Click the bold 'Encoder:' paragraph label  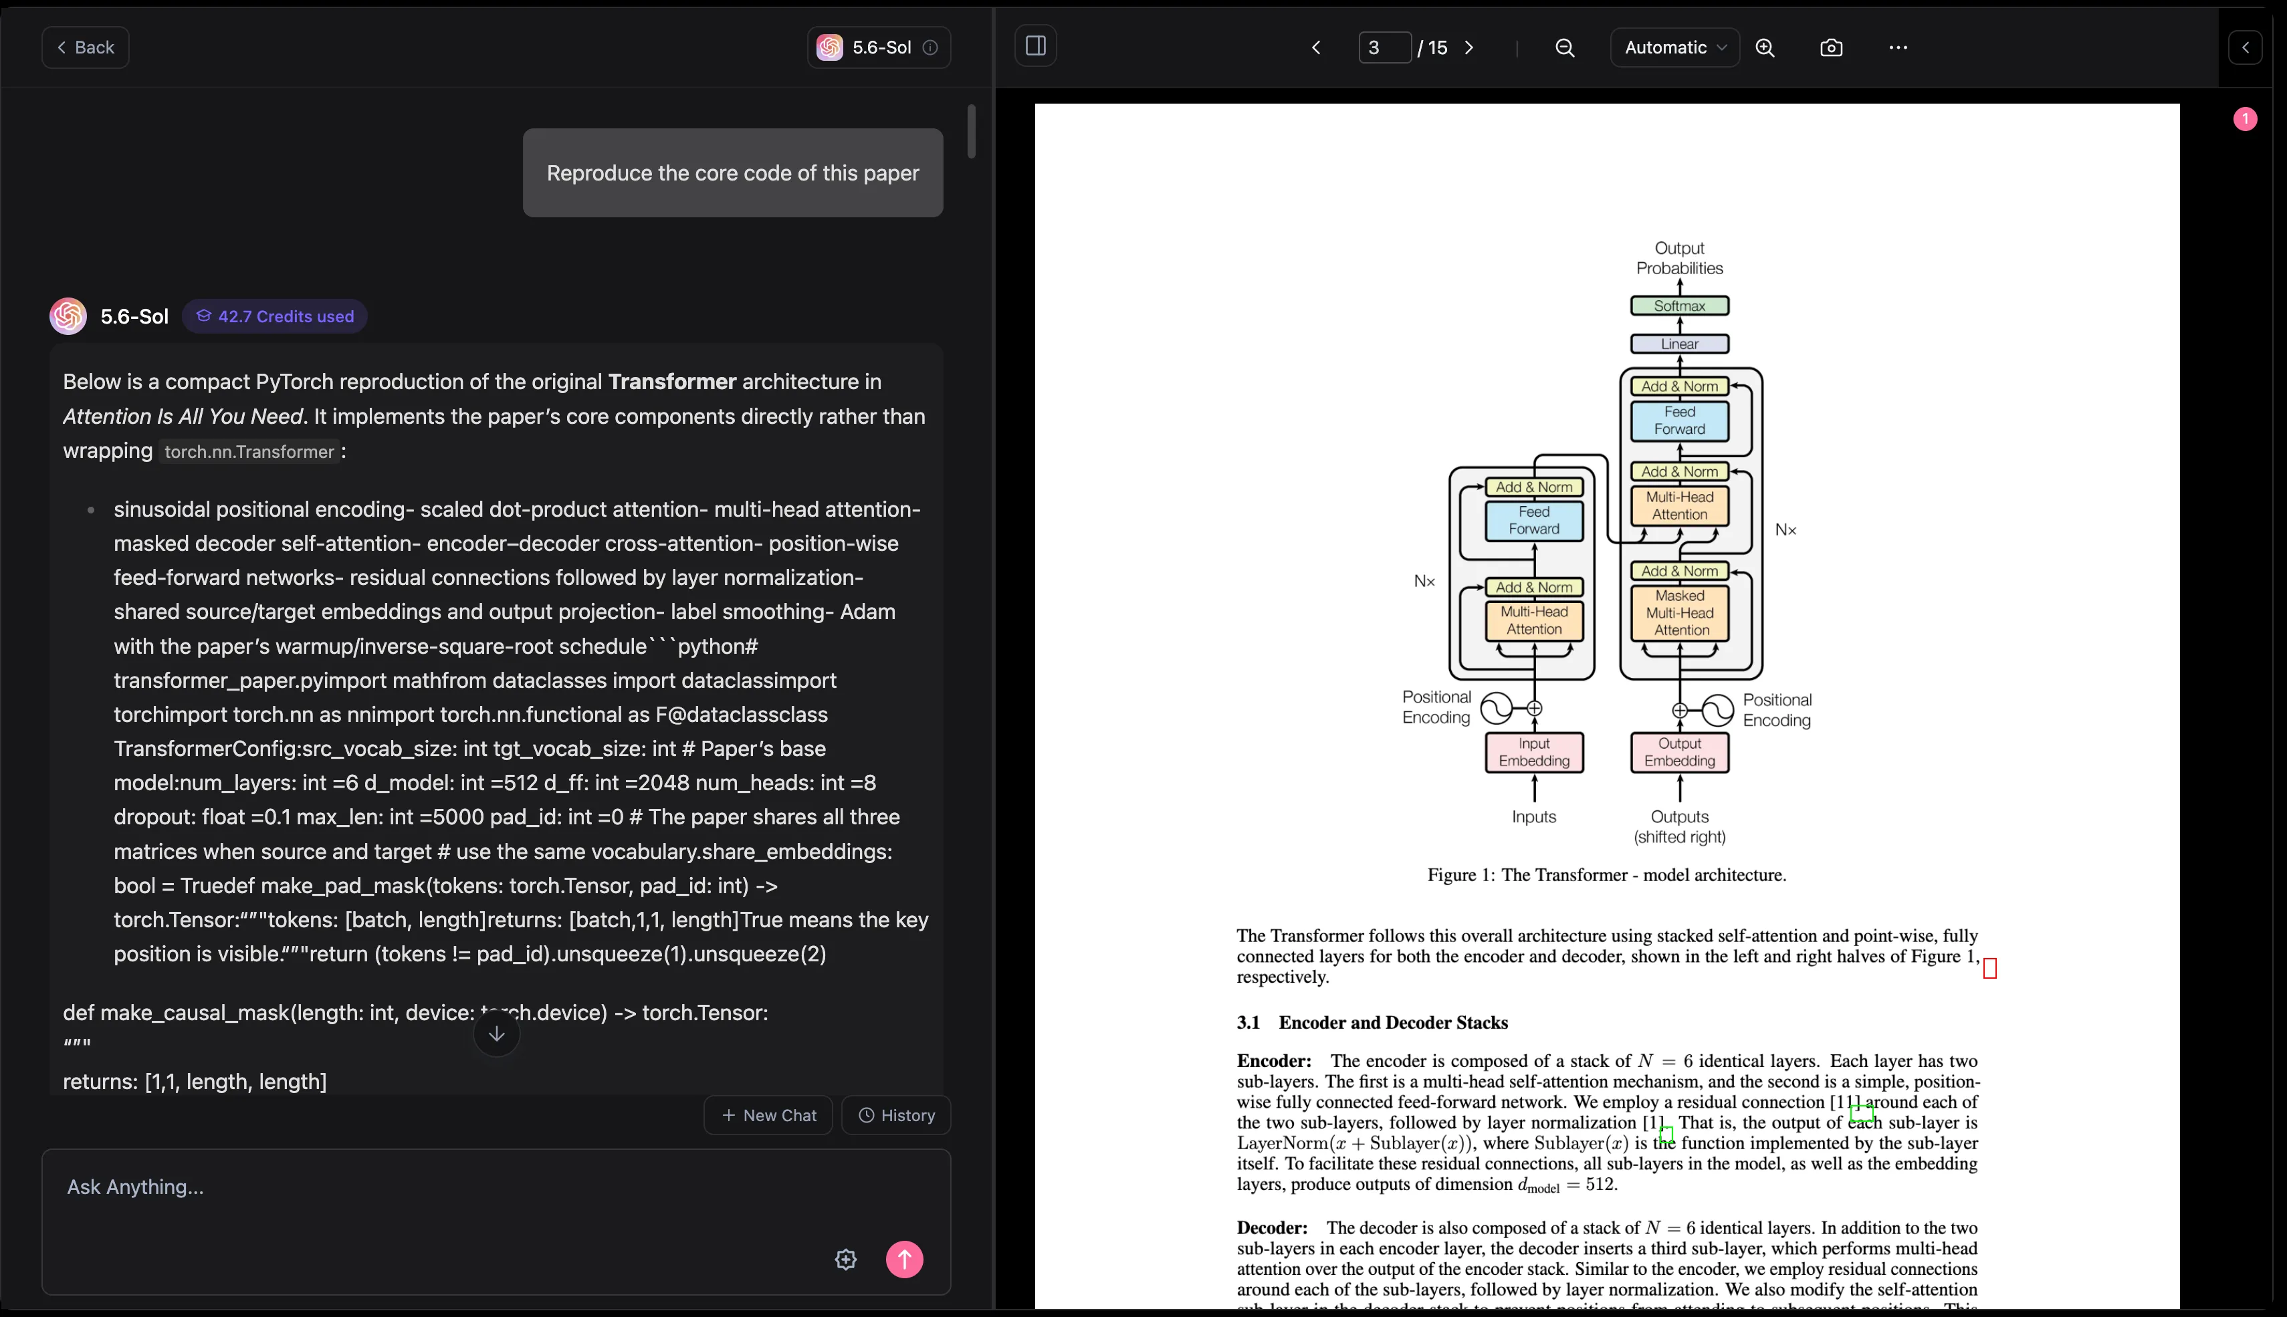tap(1274, 1061)
